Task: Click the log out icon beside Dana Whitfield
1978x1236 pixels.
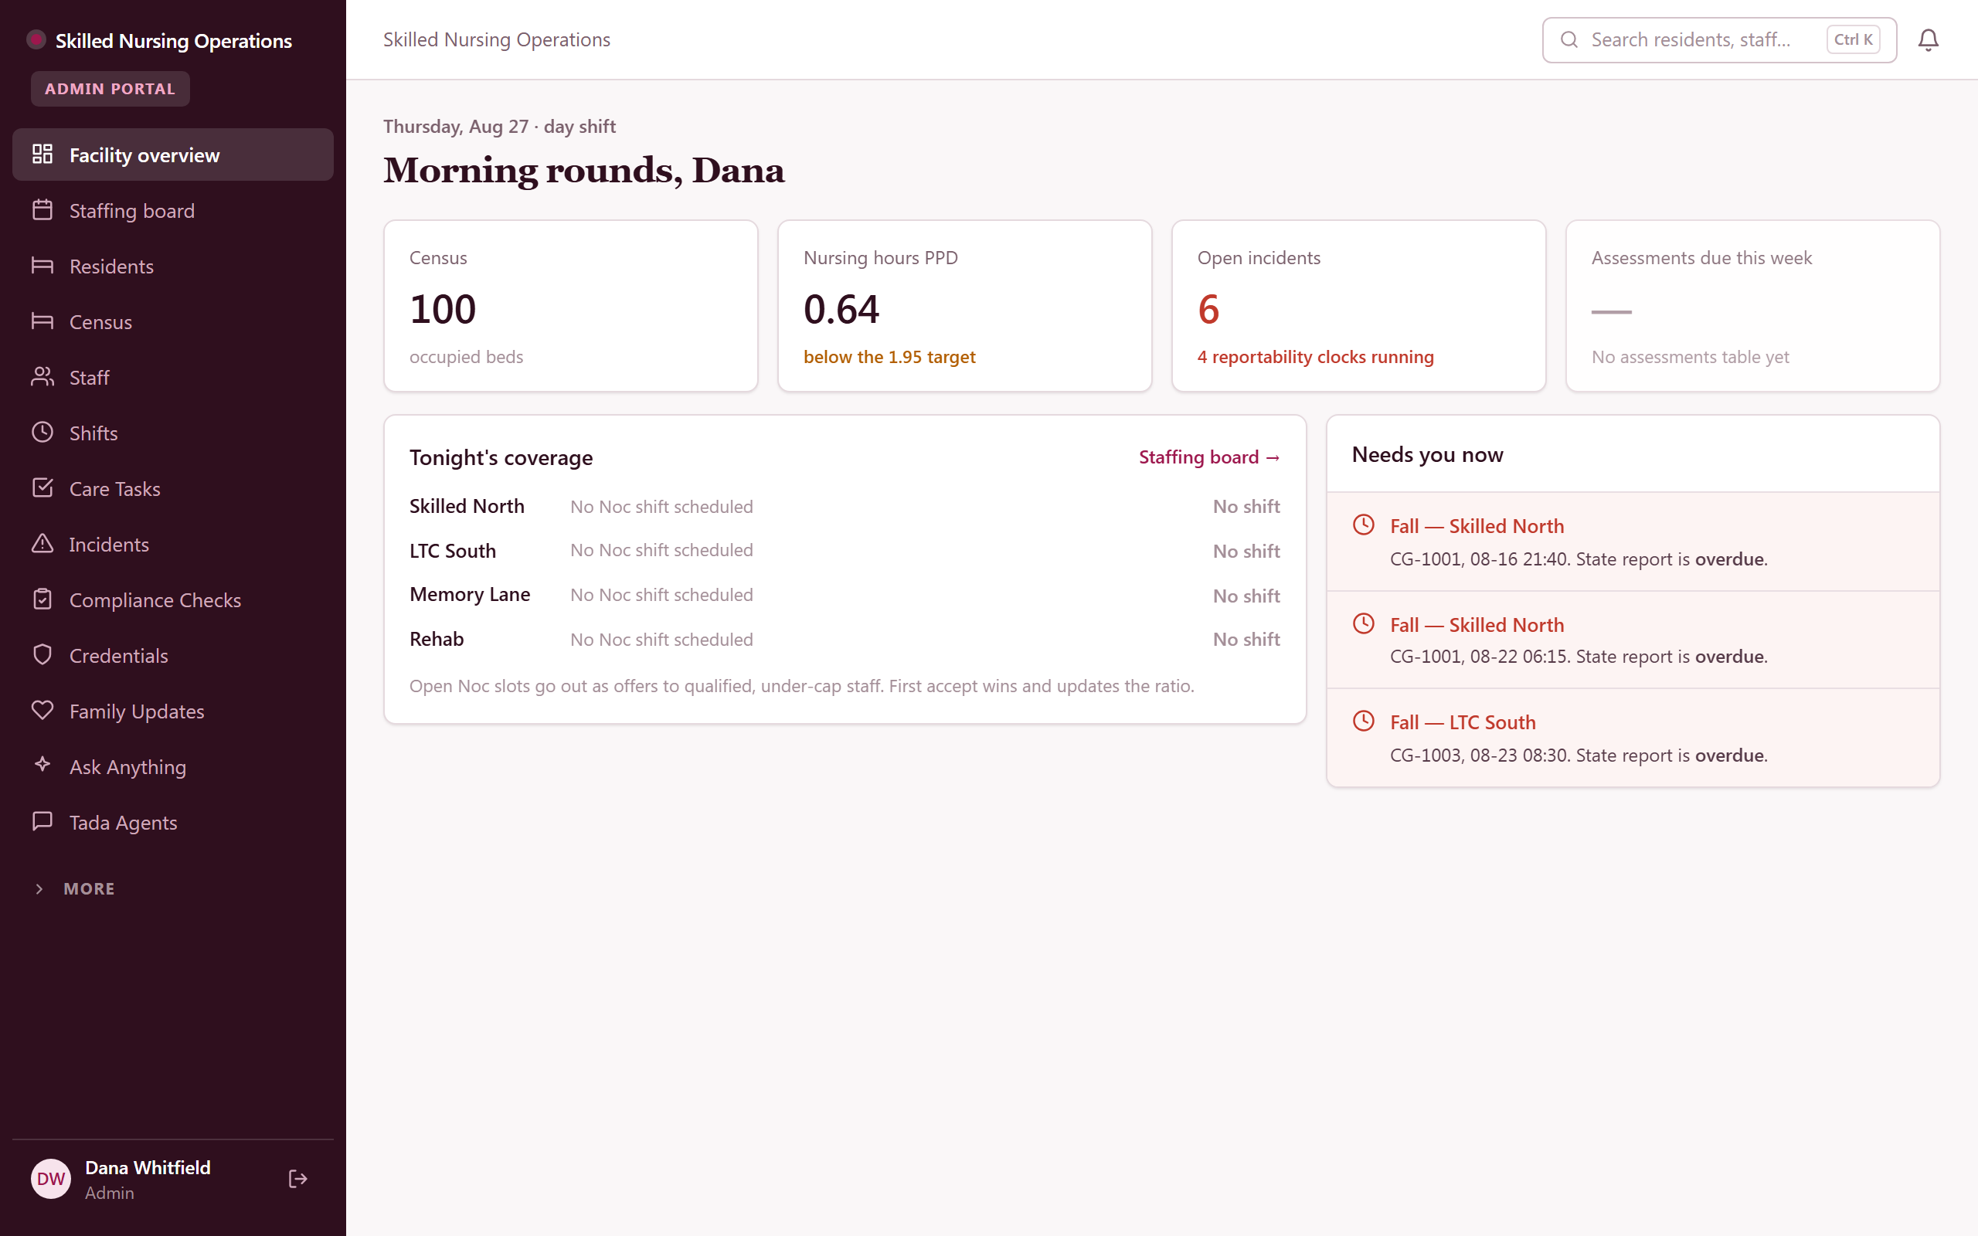Action: click(297, 1179)
